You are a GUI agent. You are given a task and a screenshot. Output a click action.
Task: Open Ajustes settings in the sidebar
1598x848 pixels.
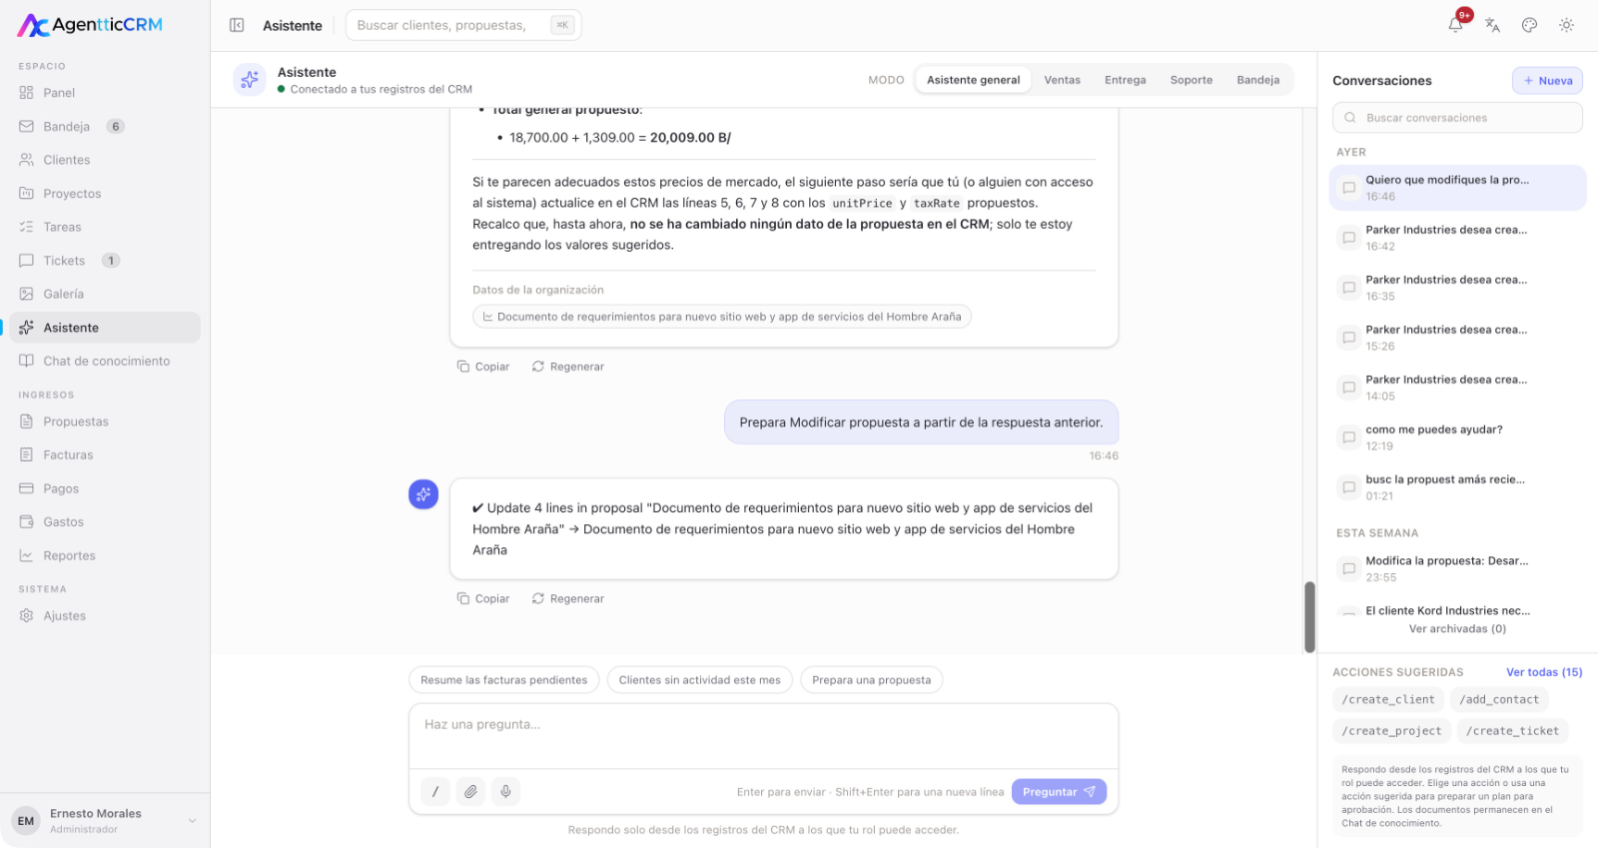105,615
